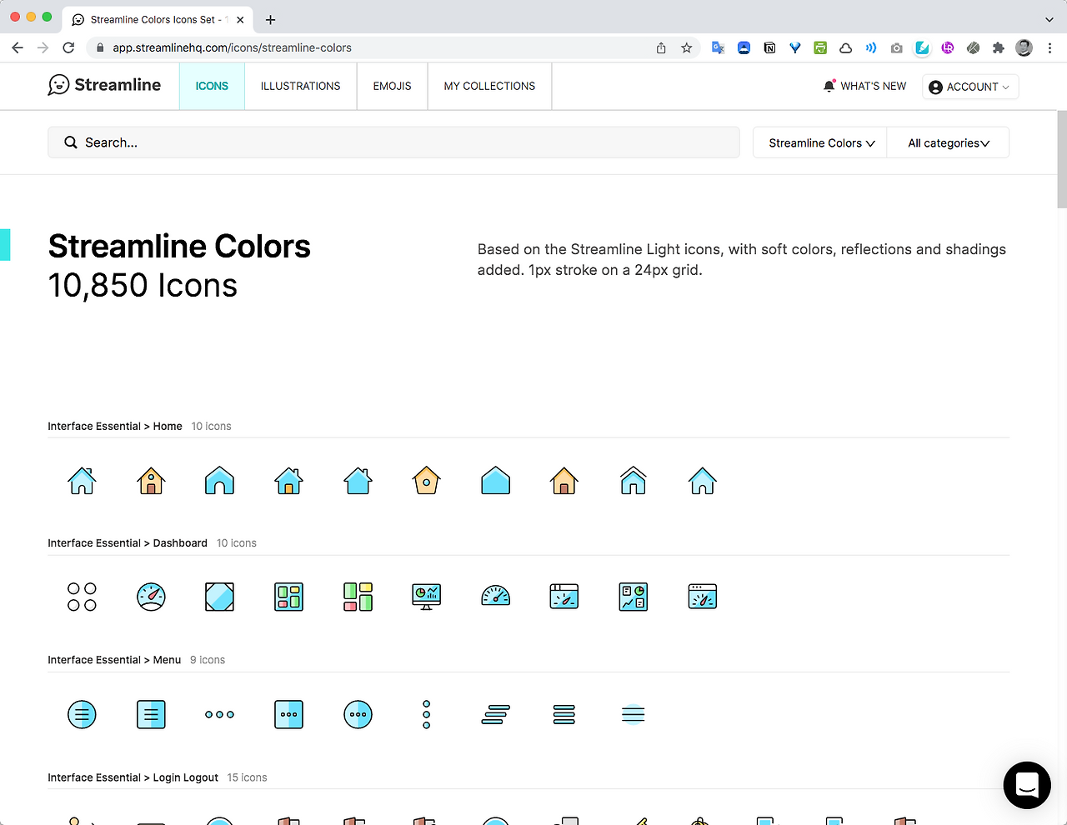Expand the All categories dropdown
Image resolution: width=1067 pixels, height=825 pixels.
click(949, 142)
